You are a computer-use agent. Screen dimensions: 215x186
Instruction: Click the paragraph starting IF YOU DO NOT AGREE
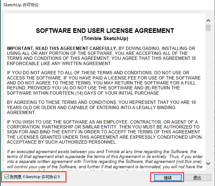[x=104, y=83]
